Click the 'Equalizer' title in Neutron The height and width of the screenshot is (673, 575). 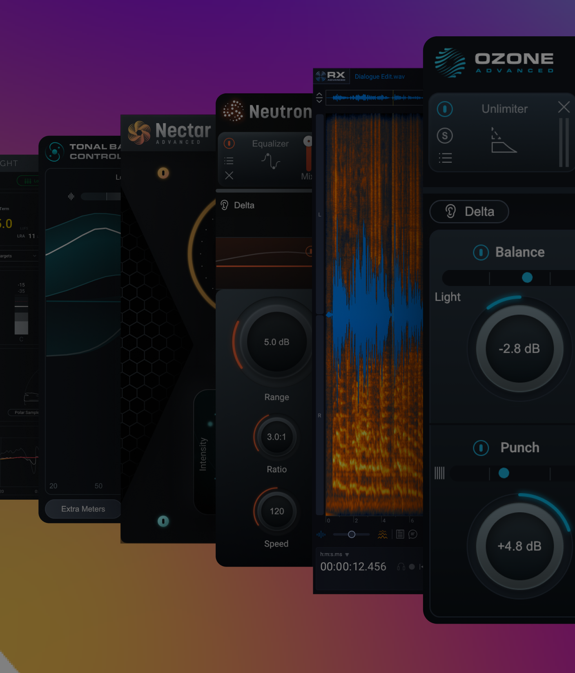(x=270, y=144)
